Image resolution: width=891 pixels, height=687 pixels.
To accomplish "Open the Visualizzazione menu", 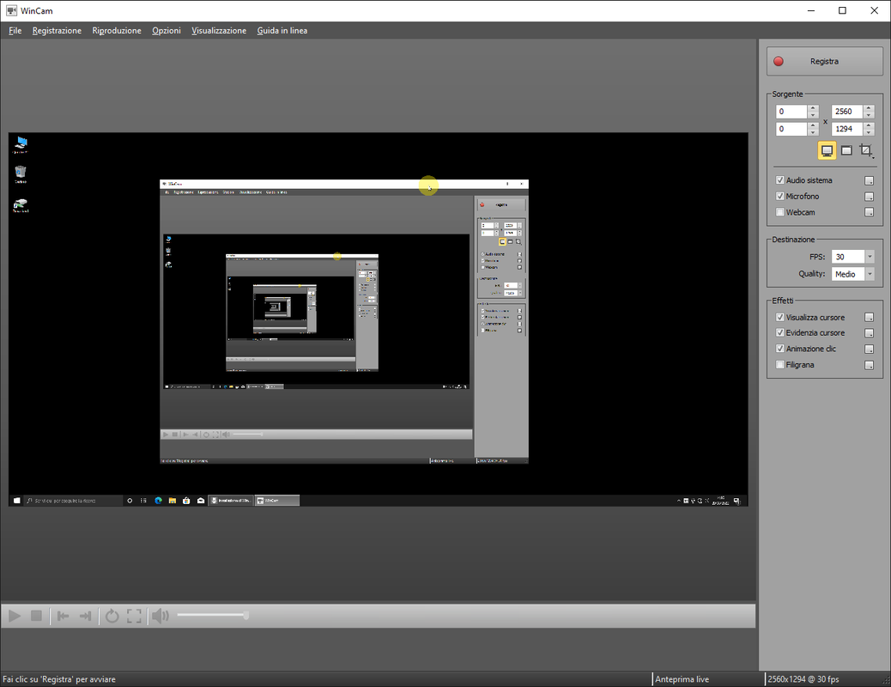I will (x=219, y=31).
